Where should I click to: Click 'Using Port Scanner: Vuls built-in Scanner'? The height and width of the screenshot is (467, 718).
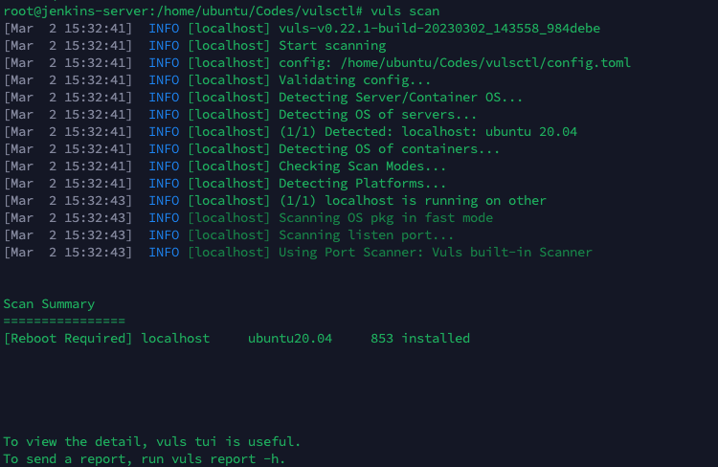pyautogui.click(x=435, y=253)
